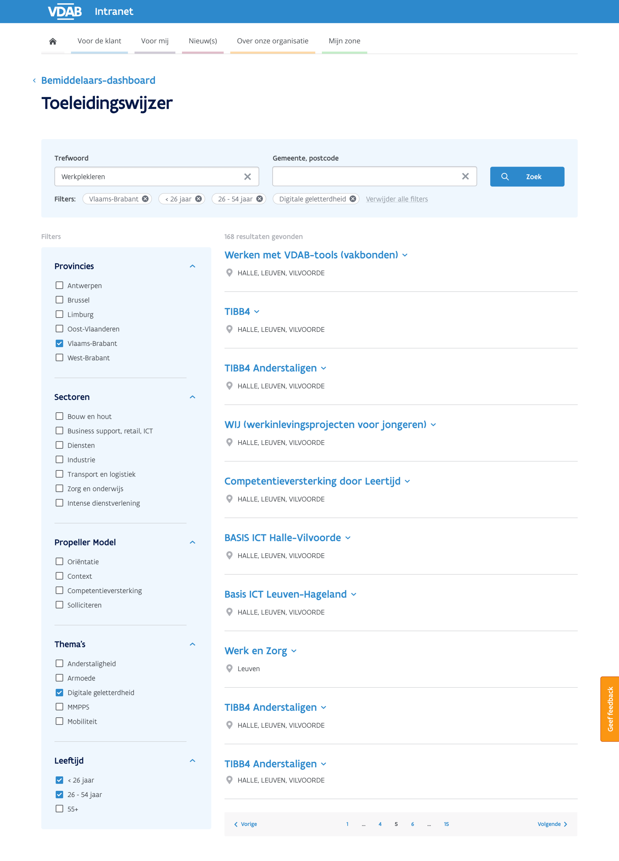Open the Voor de klant menu
The width and height of the screenshot is (619, 861).
[x=99, y=41]
